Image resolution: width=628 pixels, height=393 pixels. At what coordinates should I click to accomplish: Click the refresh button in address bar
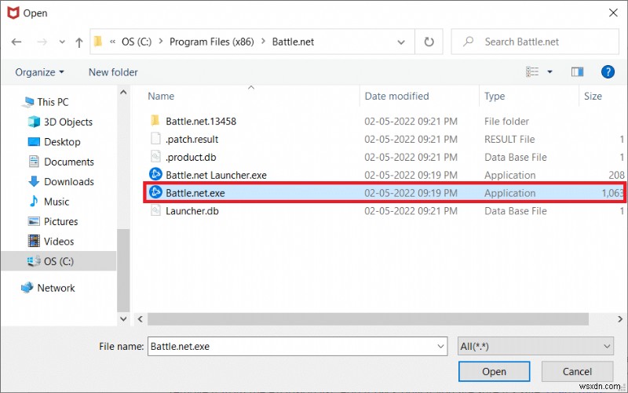click(x=429, y=42)
